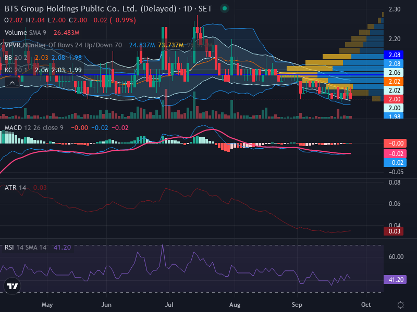Click the red -0.00 MACD histogram label
The image size is (417, 312).
[x=395, y=144]
